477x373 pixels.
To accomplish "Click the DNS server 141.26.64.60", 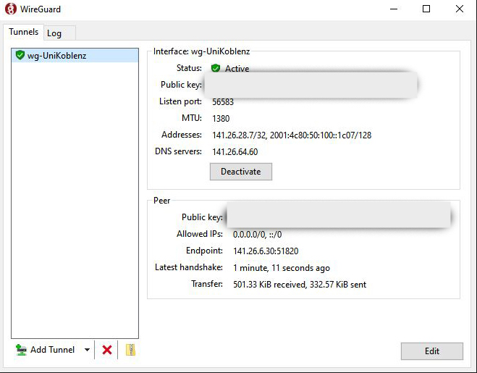I will pos(235,152).
